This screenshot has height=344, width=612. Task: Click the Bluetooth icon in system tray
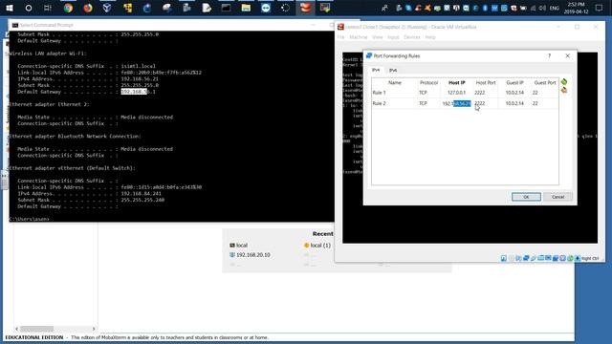click(x=485, y=8)
